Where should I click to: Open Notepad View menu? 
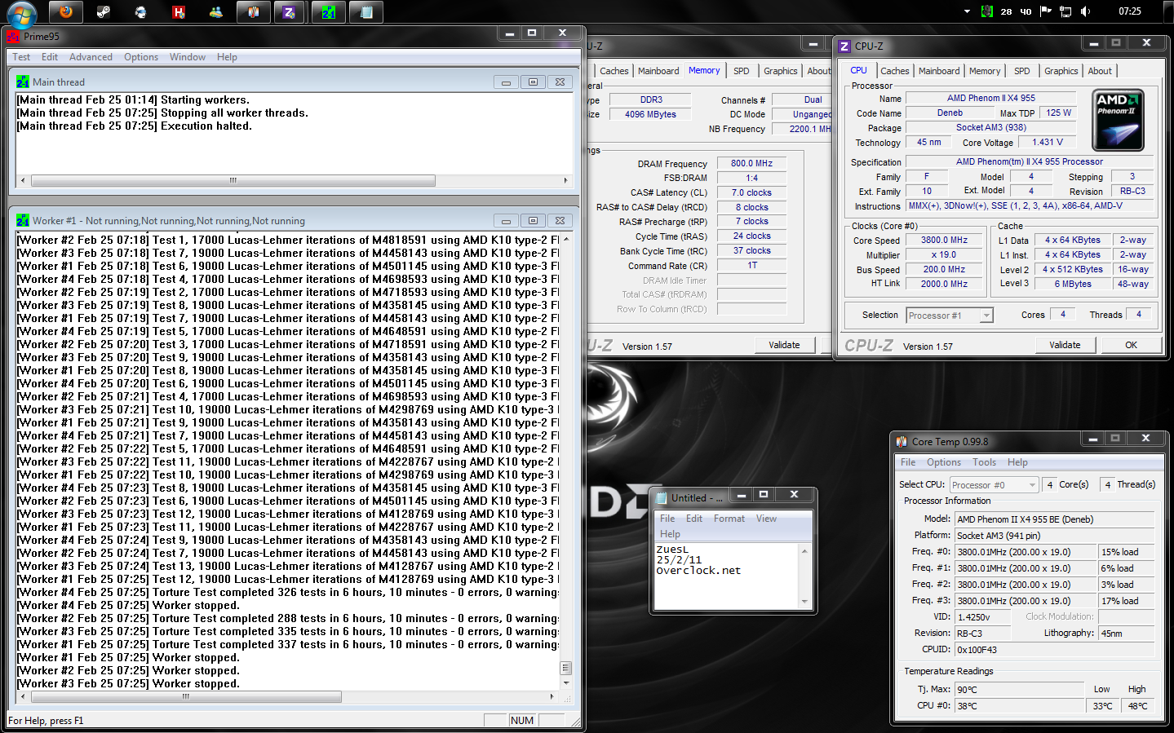[766, 519]
